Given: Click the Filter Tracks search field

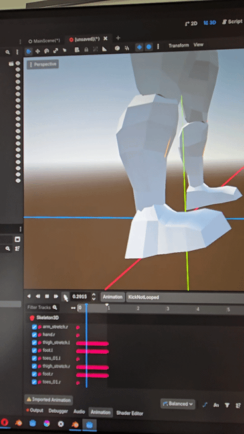Looking at the screenshot, I should point(42,307).
